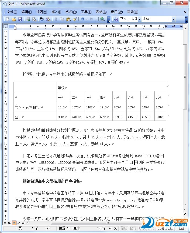Open the 格式(O) menu
The image size is (190, 233).
pyautogui.click(x=71, y=12)
